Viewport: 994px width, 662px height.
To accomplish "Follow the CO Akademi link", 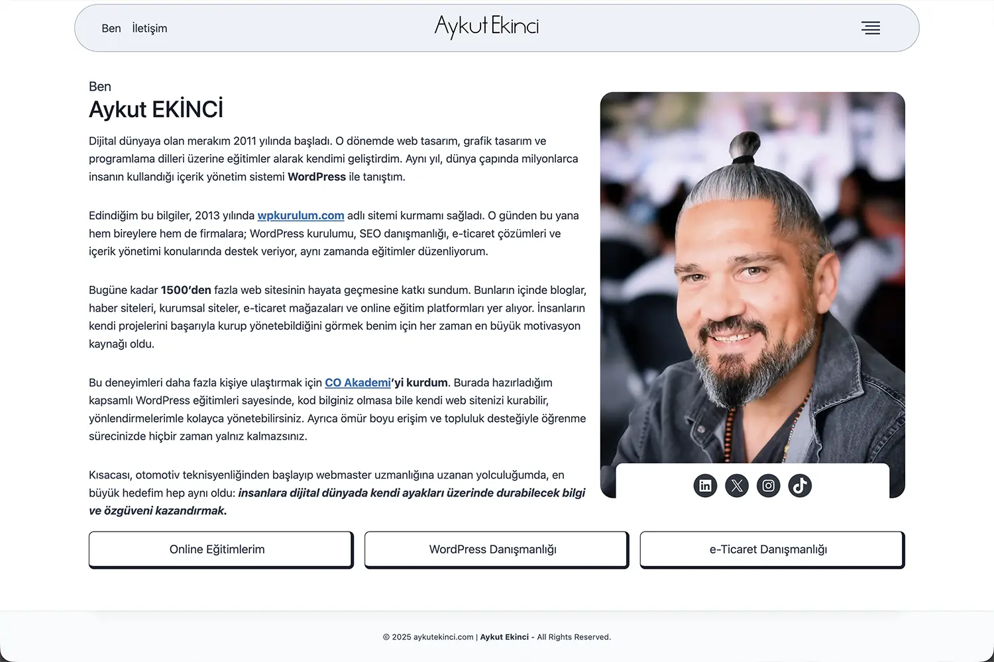I will pyautogui.click(x=357, y=383).
